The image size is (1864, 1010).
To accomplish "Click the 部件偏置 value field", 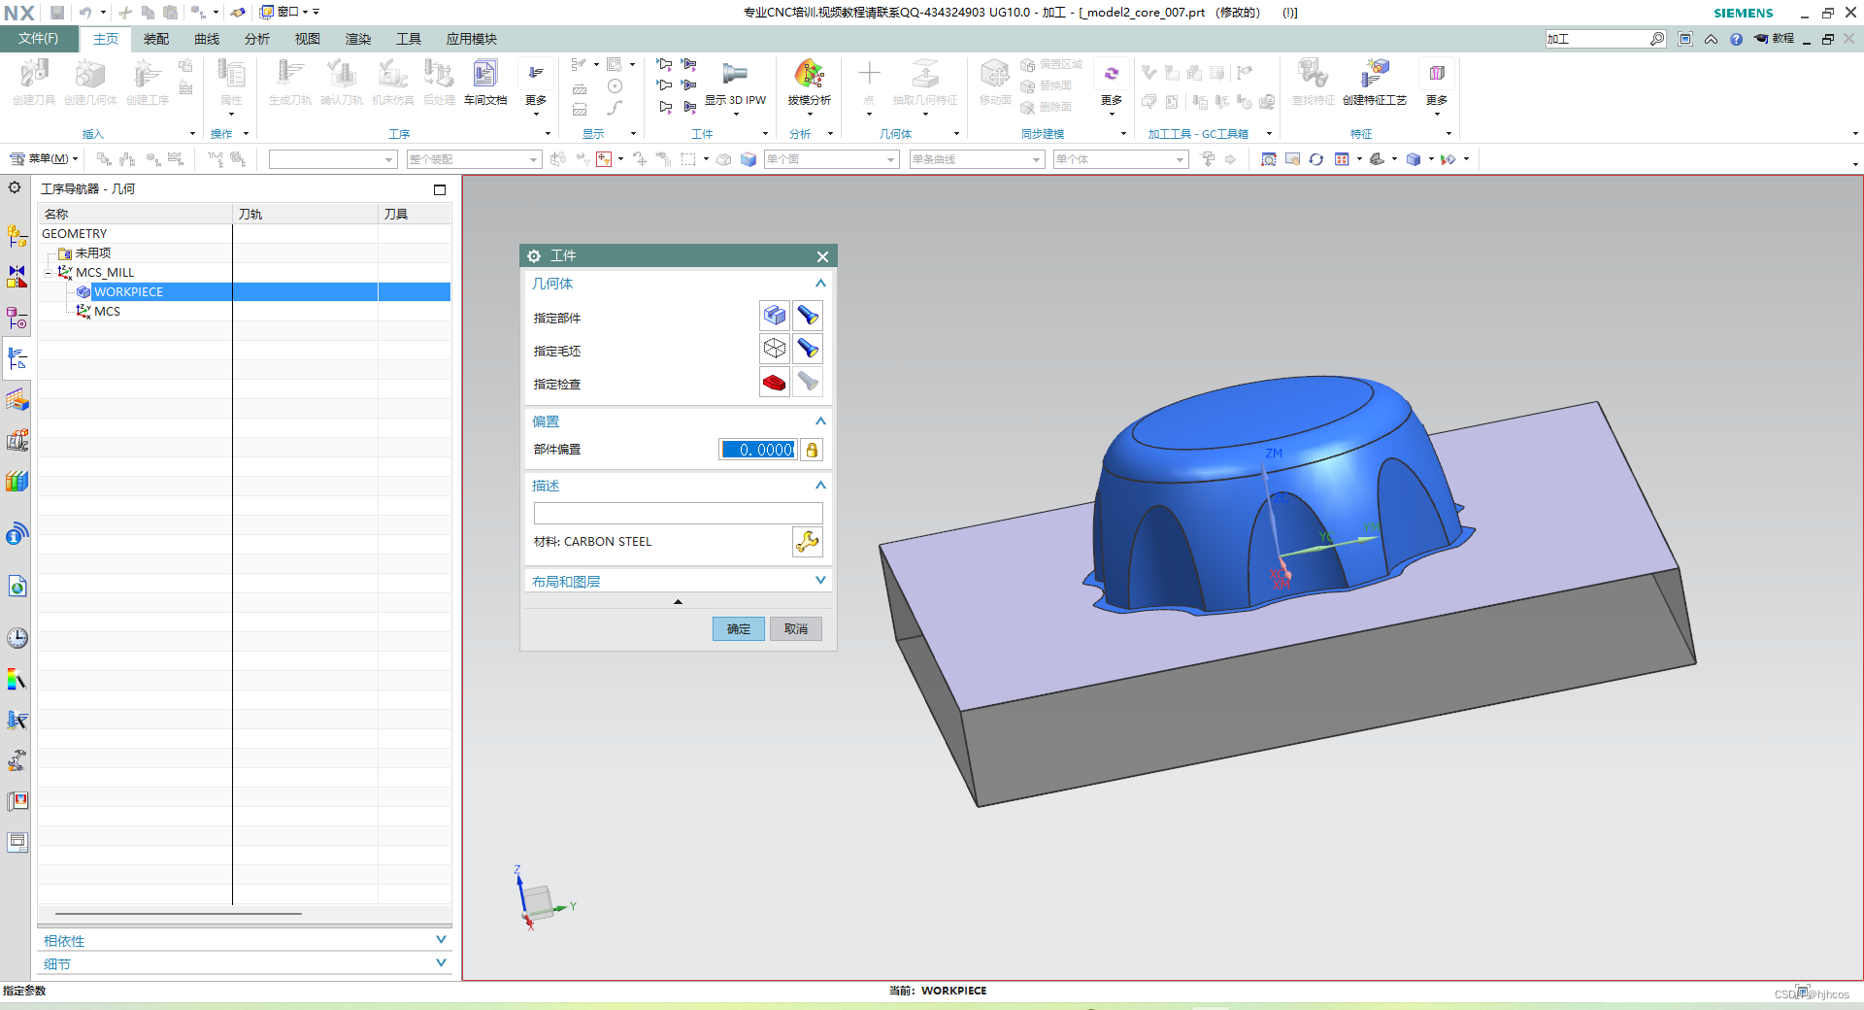I will [758, 450].
